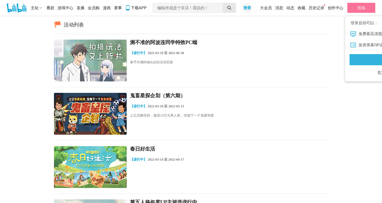This screenshot has height=203, width=382.
Task: Open 历史记录 history
Action: coord(317,8)
